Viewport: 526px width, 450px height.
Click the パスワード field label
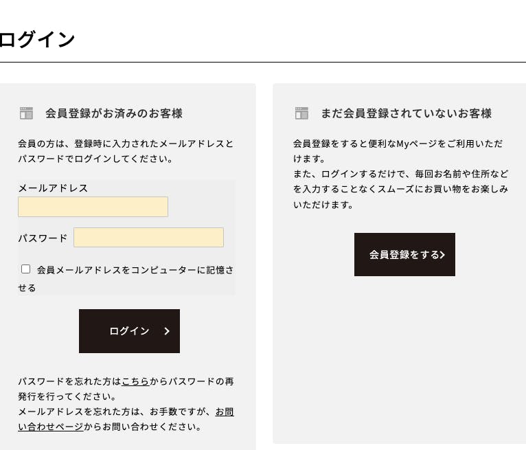[x=43, y=238]
